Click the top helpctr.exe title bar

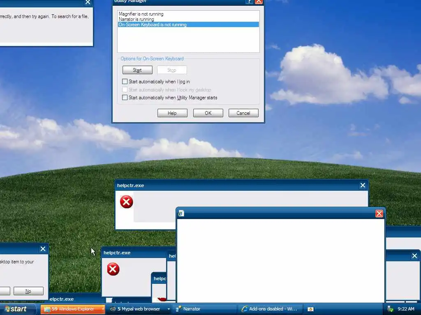coord(242,185)
